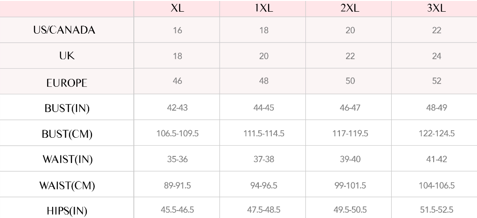477x218 pixels.
Task: Select the 3XL waist cm value 104-106.5
Action: pos(436,185)
